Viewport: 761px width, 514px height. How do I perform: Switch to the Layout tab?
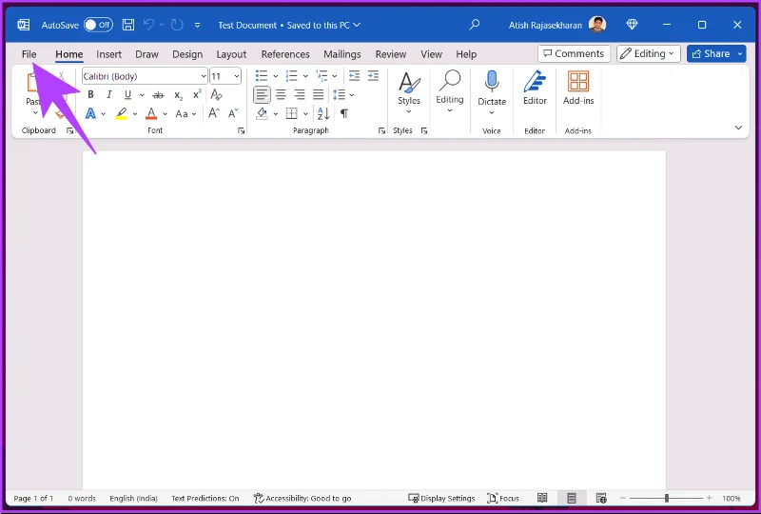231,54
